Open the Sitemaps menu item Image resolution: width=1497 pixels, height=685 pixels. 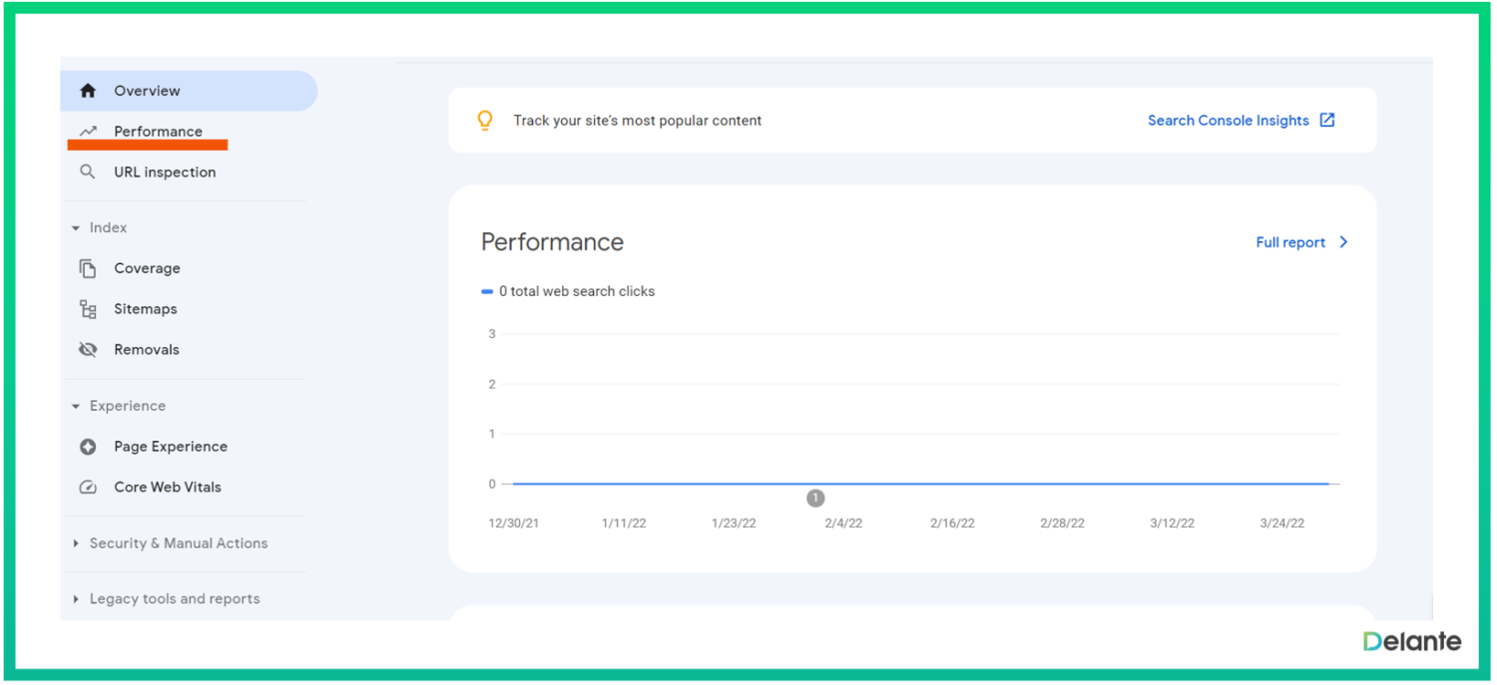pos(146,309)
